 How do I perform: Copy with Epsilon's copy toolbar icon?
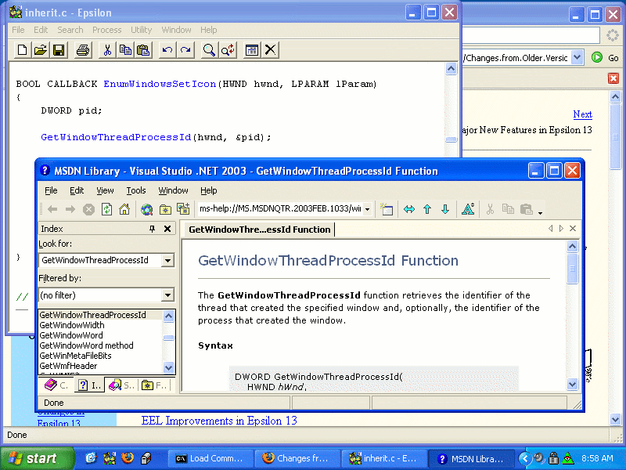pyautogui.click(x=125, y=50)
